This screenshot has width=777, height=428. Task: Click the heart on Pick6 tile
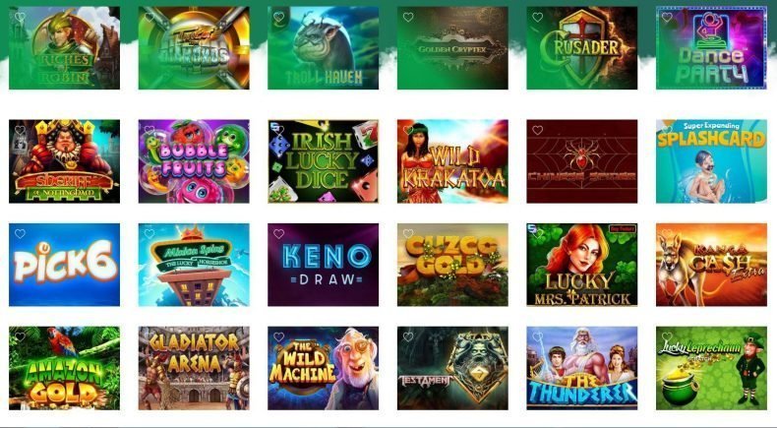[x=20, y=233]
